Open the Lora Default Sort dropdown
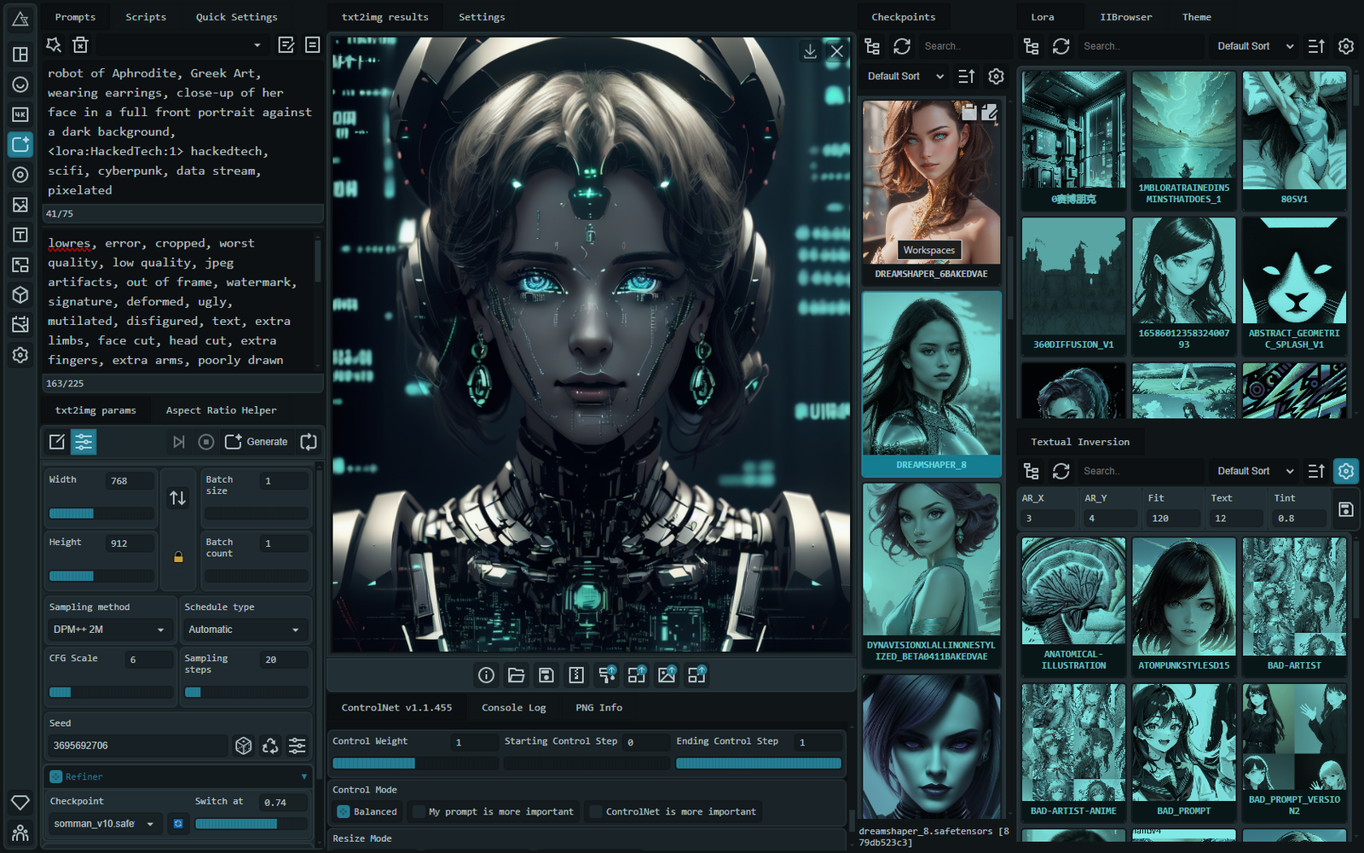 (x=1255, y=46)
